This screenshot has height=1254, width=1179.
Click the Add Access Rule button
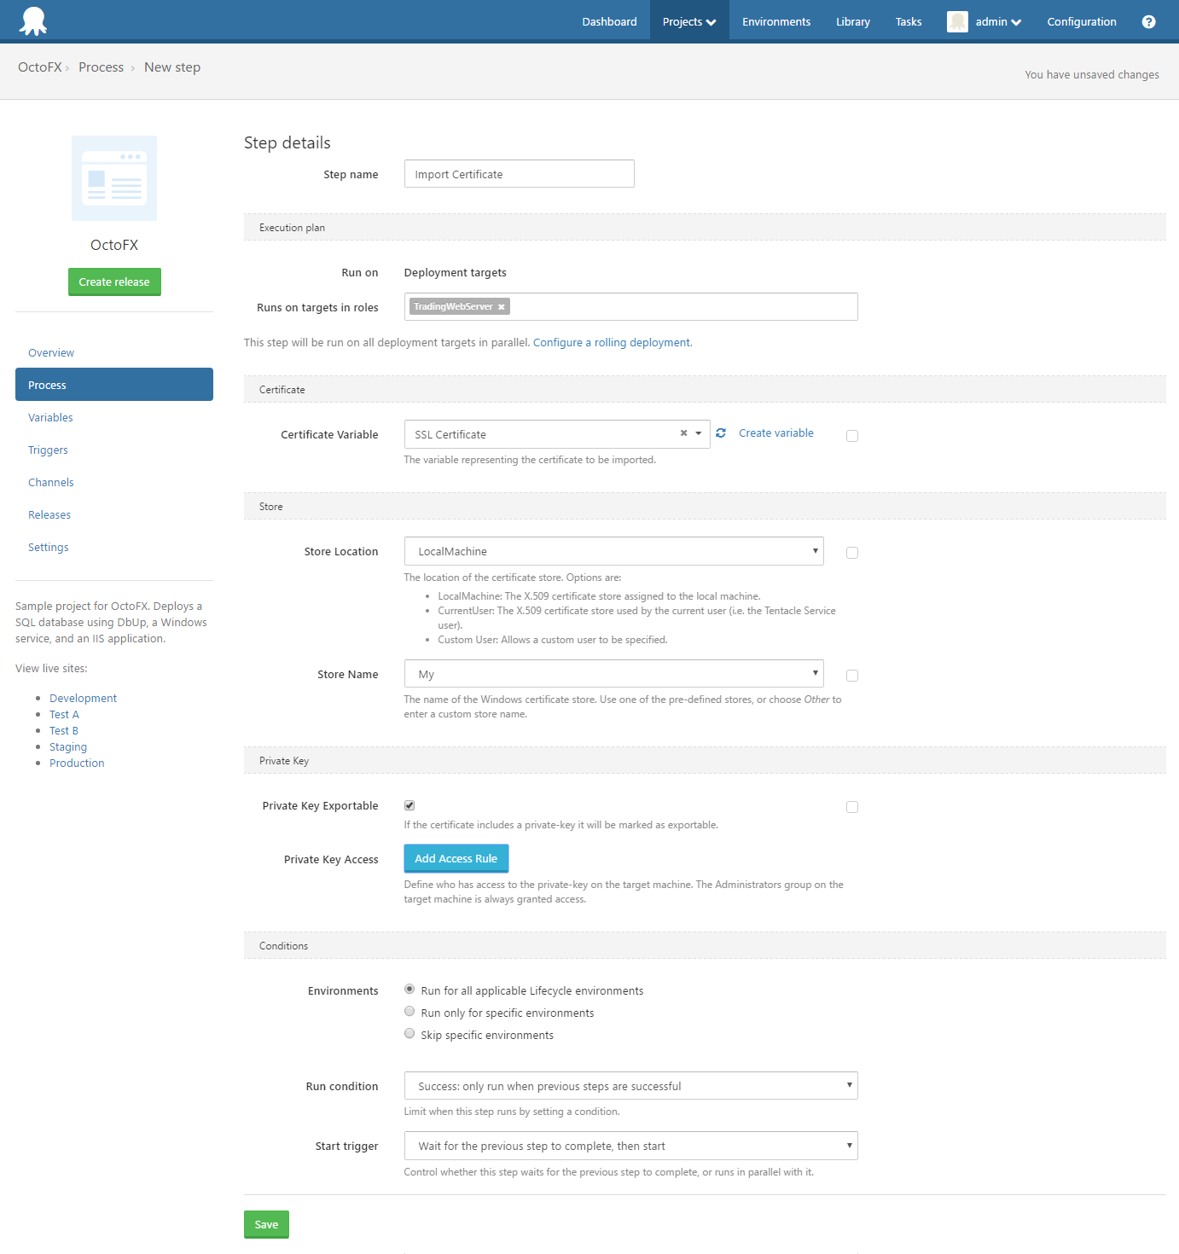pyautogui.click(x=456, y=858)
